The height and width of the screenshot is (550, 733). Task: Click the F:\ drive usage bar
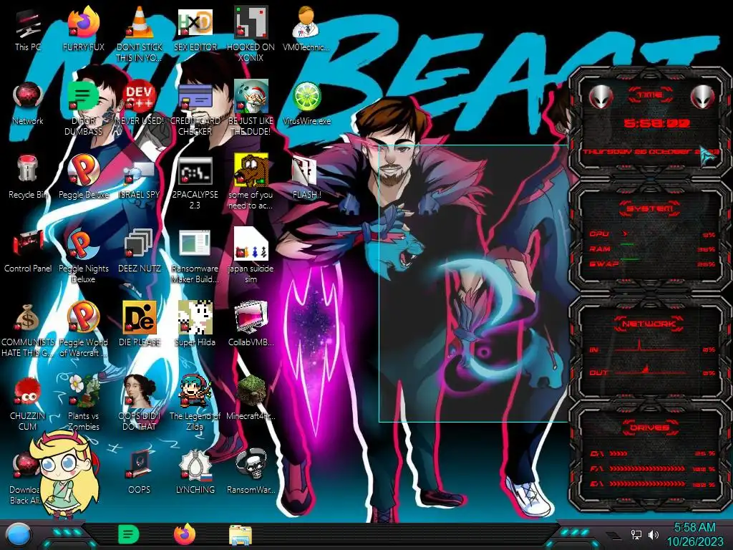653,468
